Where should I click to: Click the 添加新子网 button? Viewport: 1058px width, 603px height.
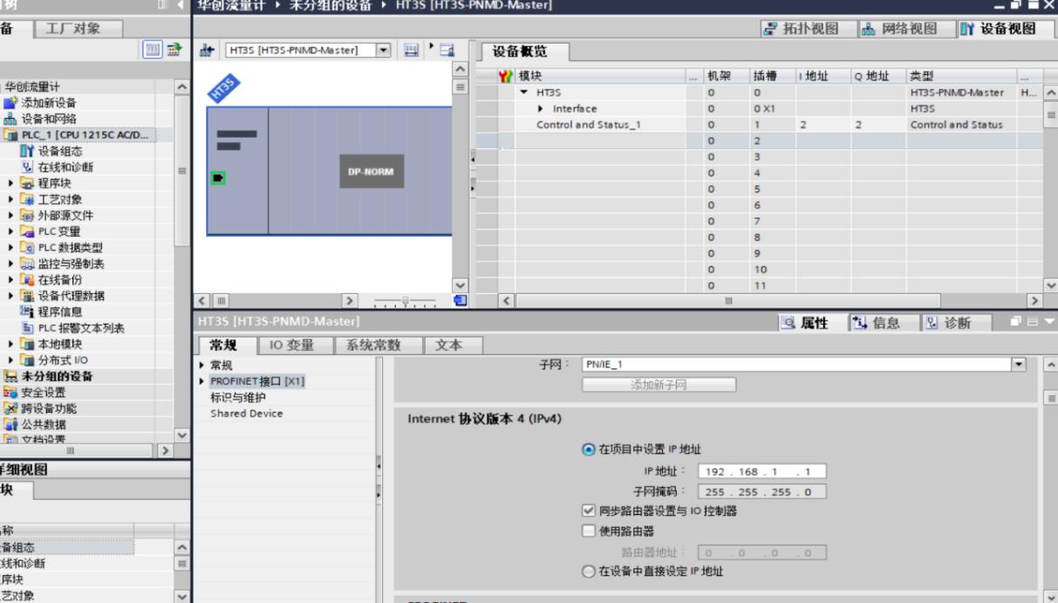(x=659, y=385)
